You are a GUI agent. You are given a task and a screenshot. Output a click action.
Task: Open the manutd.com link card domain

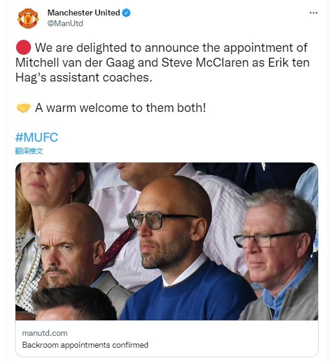[x=45, y=333]
